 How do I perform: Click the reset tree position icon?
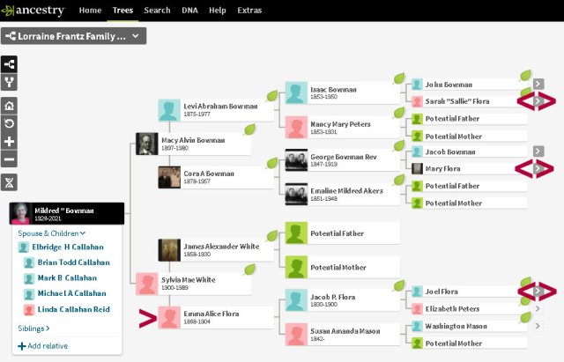coord(9,123)
